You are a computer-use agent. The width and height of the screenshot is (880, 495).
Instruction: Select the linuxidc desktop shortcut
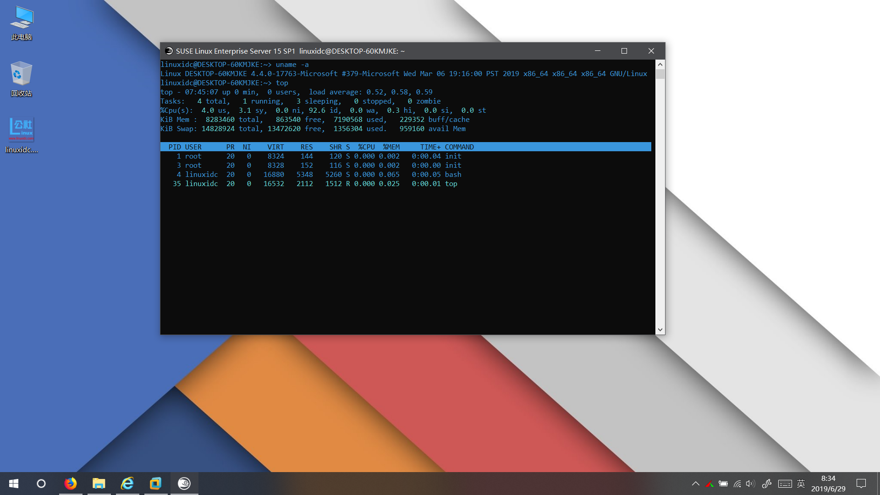click(21, 135)
